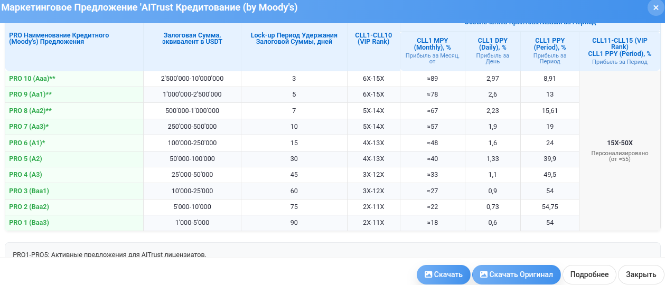The width and height of the screenshot is (665, 285).
Task: Click the CLL1-CLL10 (VIP Rank) header
Action: click(x=373, y=39)
